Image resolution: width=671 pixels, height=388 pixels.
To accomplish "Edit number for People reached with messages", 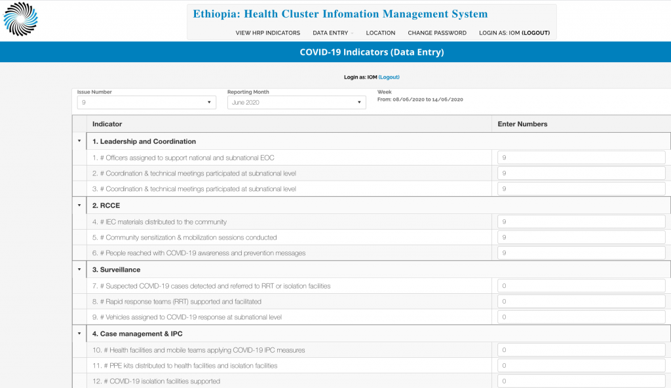I will click(581, 253).
